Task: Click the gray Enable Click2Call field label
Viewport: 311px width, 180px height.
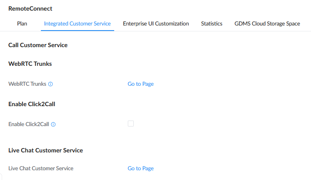Action: point(29,124)
